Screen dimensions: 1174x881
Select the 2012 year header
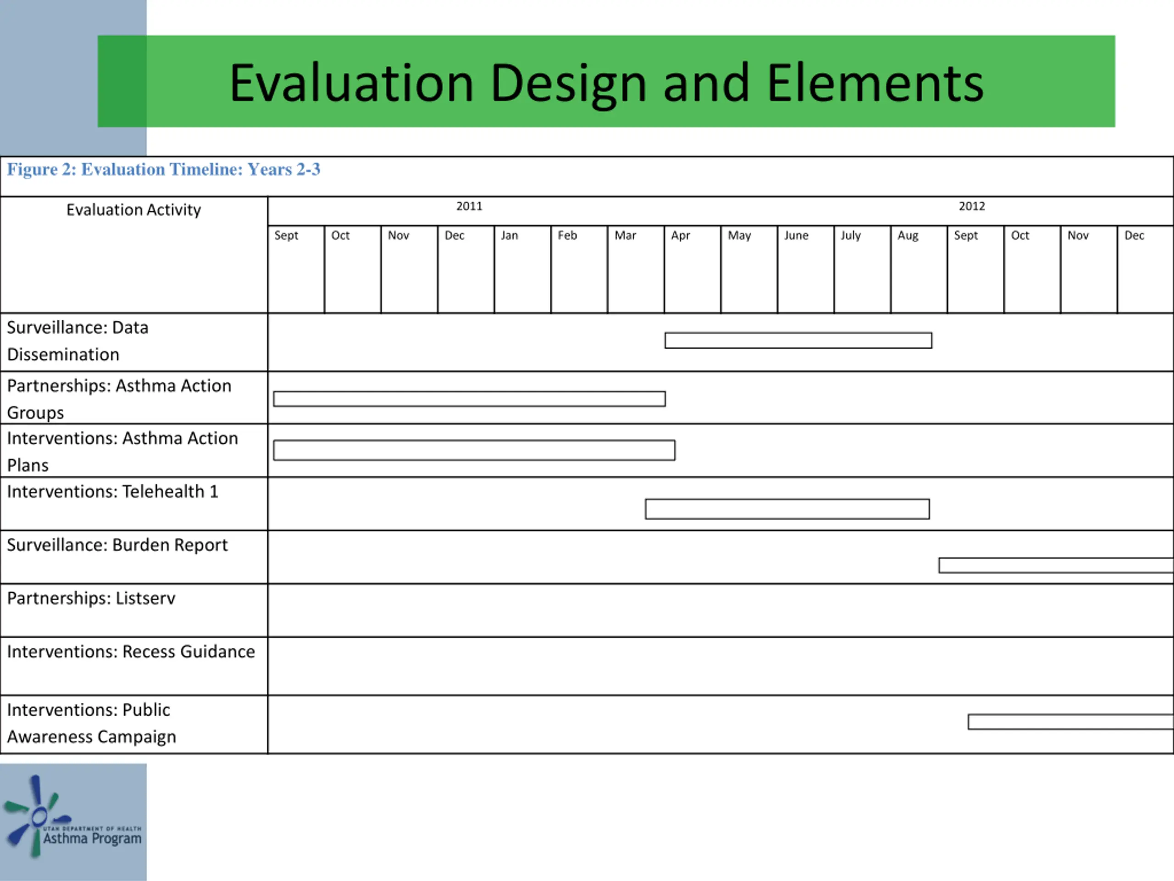(972, 206)
